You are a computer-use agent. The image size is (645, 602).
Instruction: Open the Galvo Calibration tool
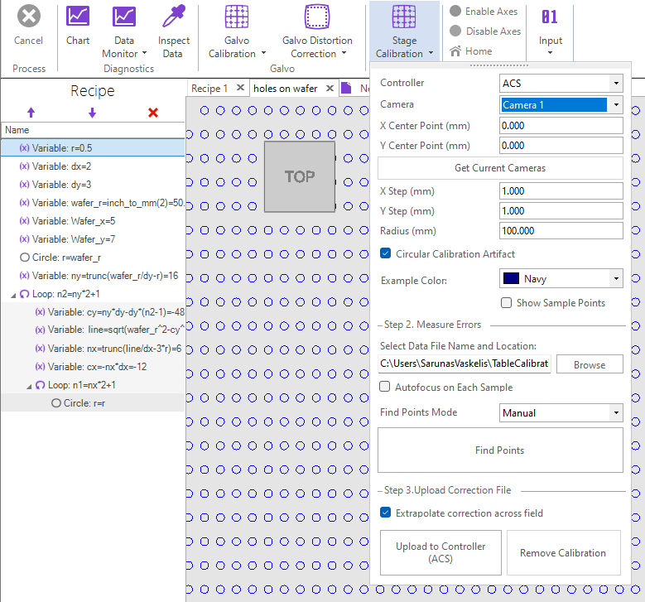point(237,17)
